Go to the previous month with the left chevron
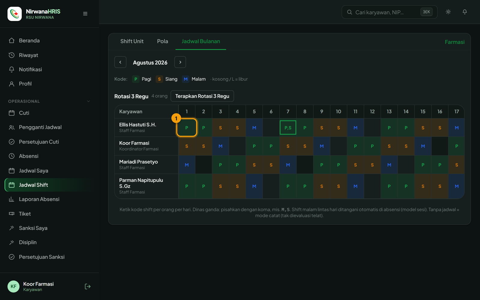Viewport: 480px width, 300px height. pyautogui.click(x=120, y=62)
